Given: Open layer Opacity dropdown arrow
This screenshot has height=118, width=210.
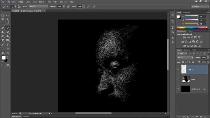Looking at the screenshot, I should click(x=208, y=58).
